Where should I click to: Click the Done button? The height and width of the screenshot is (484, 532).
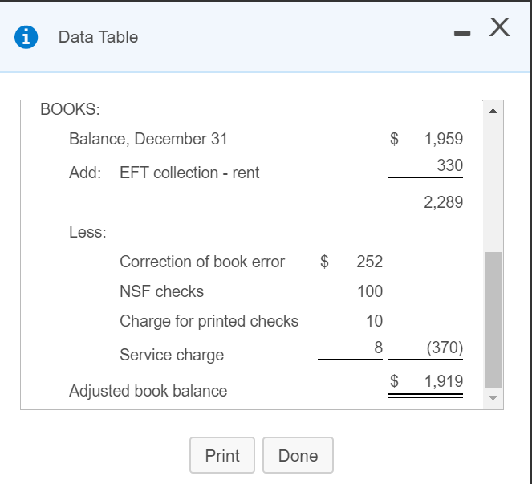298,455
